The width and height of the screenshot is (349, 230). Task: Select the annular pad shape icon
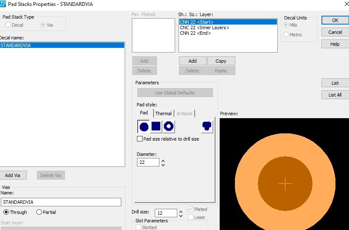169,126
